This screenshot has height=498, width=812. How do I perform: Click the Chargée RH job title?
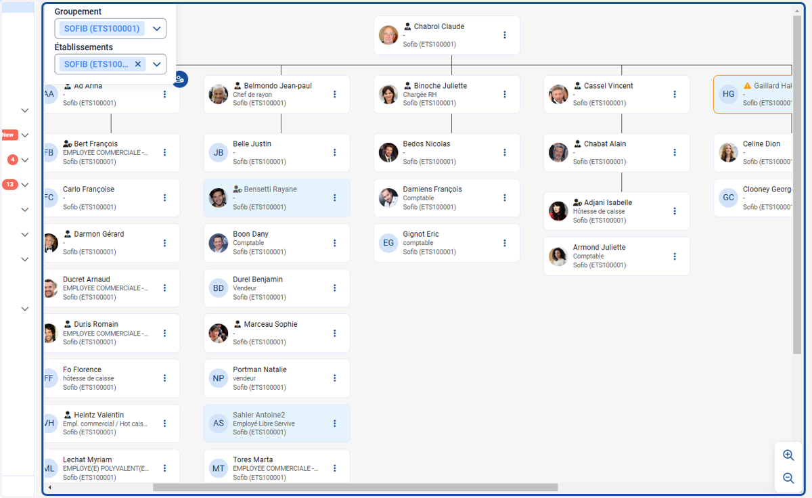pos(422,95)
